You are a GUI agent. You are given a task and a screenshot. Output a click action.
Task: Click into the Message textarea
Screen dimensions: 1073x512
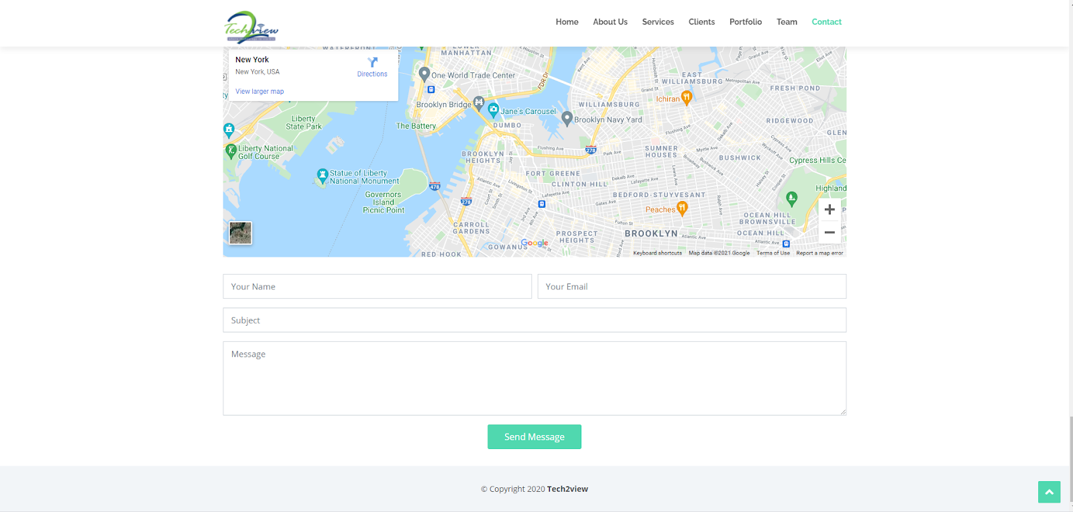click(x=534, y=379)
